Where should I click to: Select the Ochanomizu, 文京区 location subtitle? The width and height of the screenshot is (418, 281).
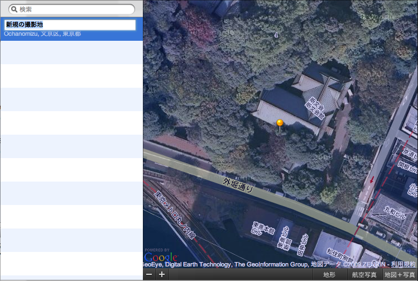click(42, 34)
